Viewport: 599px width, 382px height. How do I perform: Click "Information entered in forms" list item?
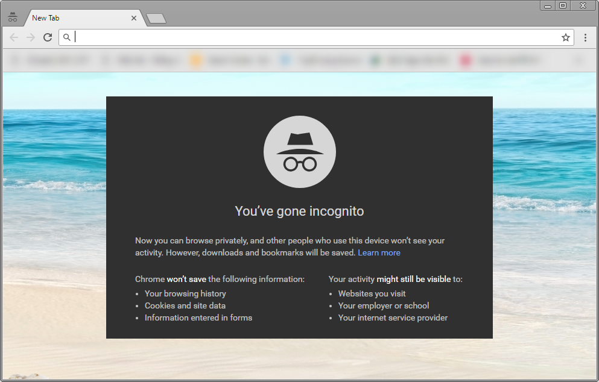point(198,318)
